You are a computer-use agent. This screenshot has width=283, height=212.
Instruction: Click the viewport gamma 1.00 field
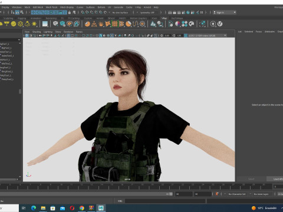tap(179, 35)
